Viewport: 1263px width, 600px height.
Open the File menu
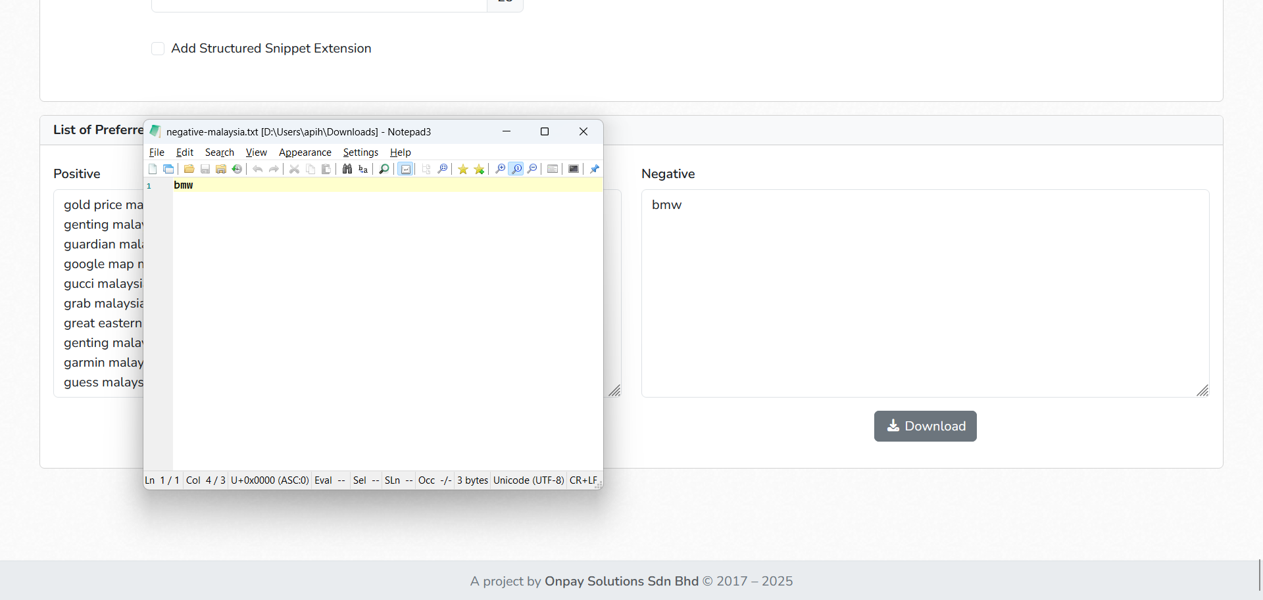157,152
